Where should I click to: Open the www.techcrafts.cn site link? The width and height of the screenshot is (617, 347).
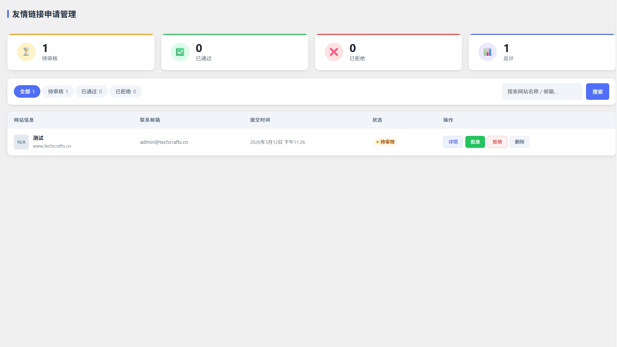coord(52,146)
